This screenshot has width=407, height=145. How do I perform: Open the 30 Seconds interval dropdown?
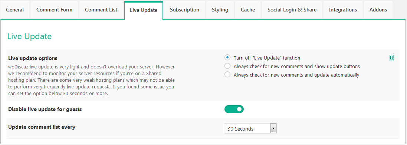(x=250, y=128)
